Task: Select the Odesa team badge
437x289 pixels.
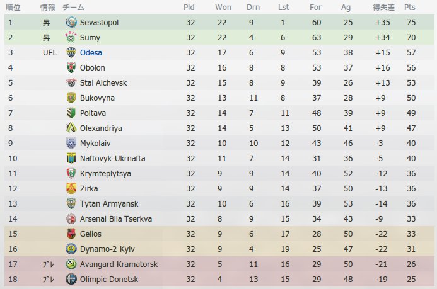Action: click(x=71, y=52)
